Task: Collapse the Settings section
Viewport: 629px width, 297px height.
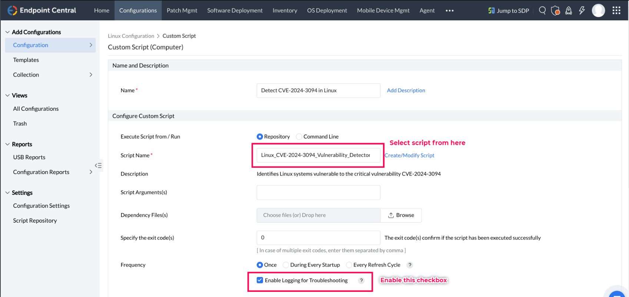Action: click(7, 193)
